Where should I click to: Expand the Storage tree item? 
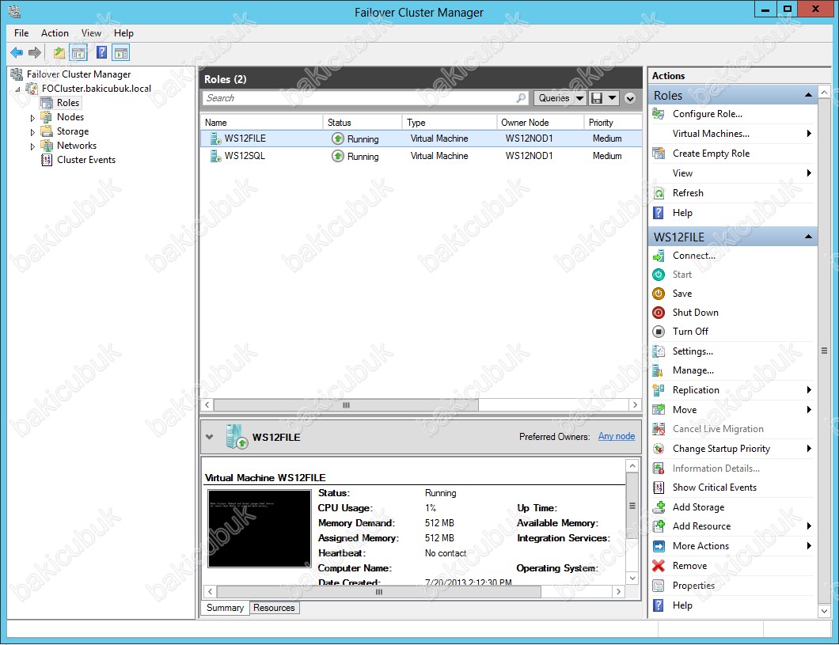[x=32, y=132]
